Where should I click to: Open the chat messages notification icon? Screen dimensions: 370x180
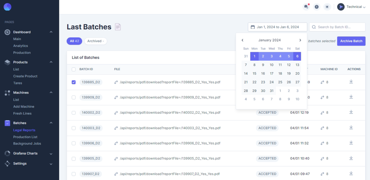pos(306,7)
